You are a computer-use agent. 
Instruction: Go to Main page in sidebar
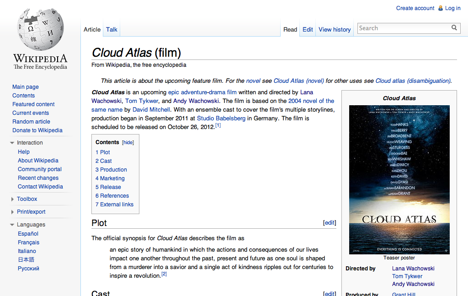[26, 87]
